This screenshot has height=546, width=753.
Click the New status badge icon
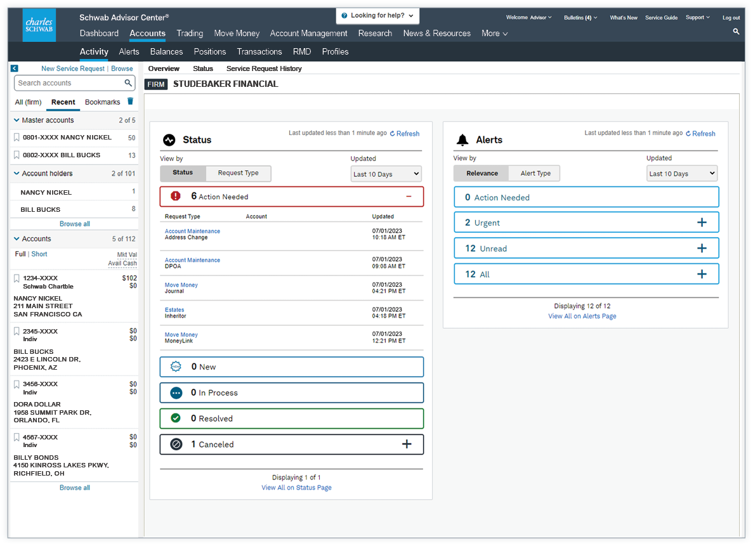point(176,367)
